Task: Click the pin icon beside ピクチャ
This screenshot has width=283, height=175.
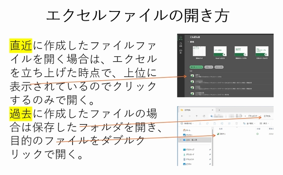Action: pos(210,164)
